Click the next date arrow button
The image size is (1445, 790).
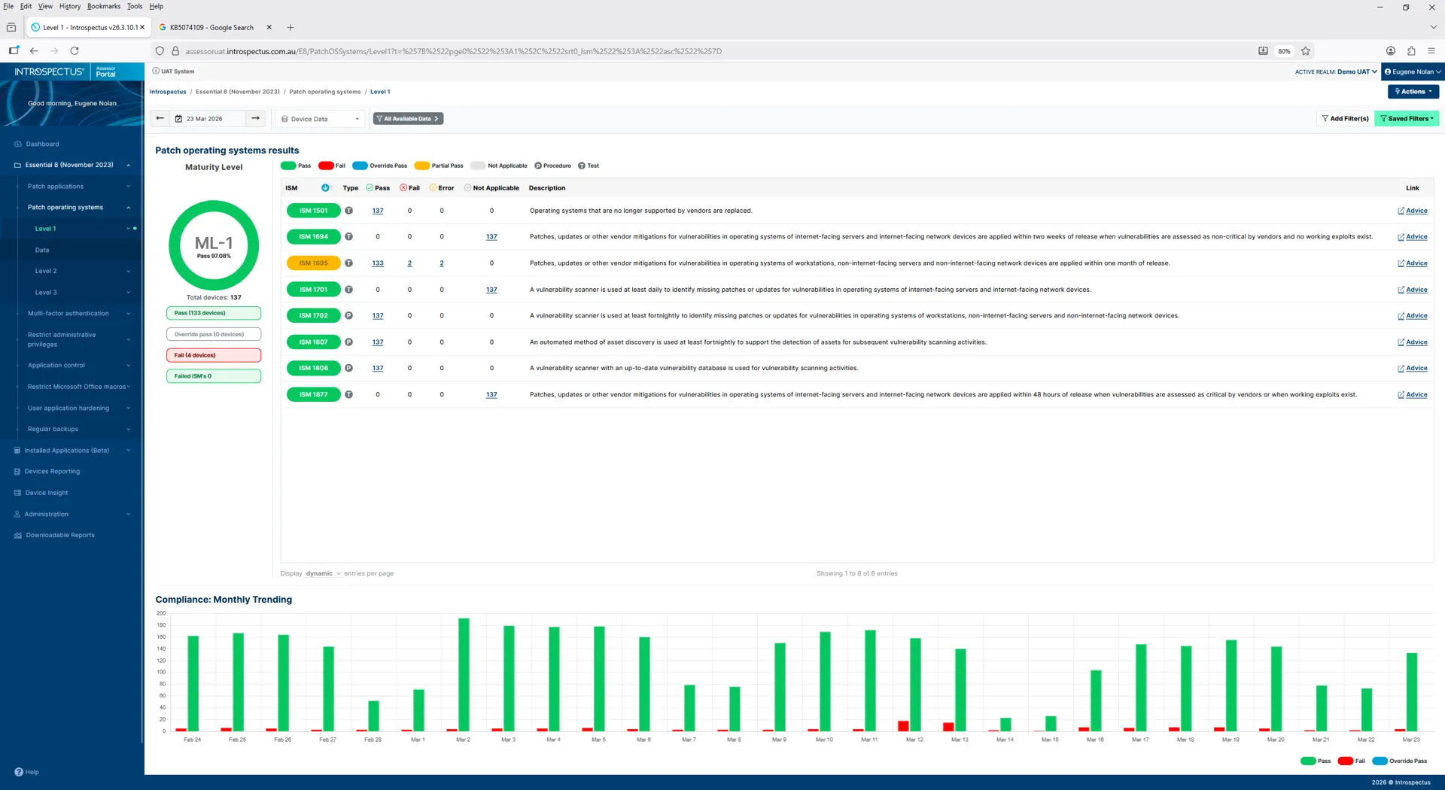pyautogui.click(x=256, y=119)
